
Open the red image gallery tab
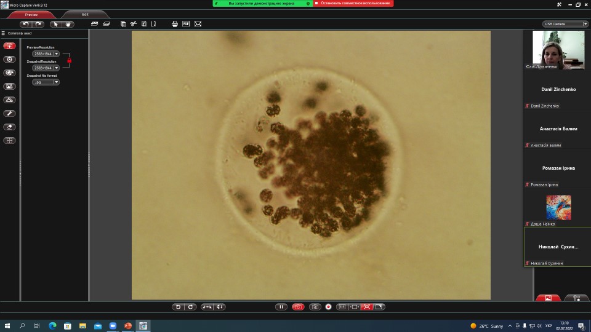[548, 298]
